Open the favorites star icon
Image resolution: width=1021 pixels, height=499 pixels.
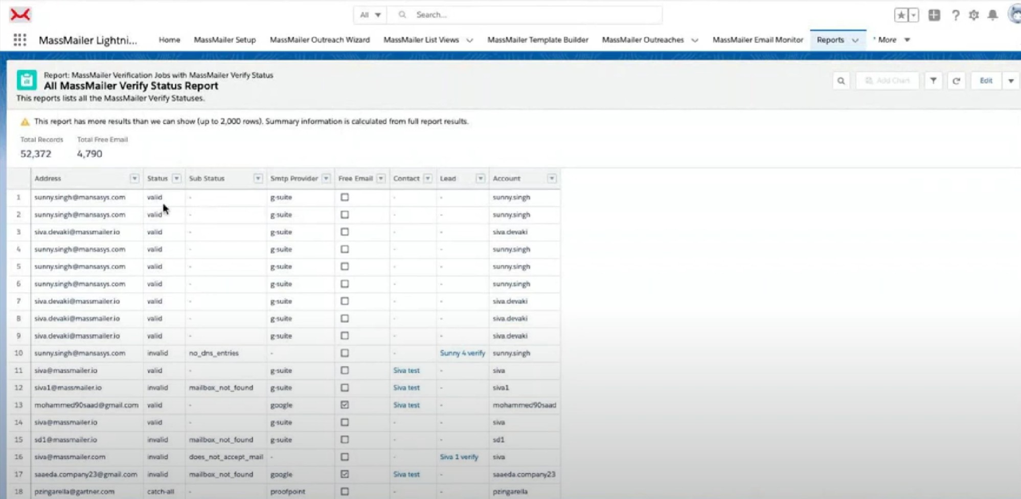[x=901, y=15]
